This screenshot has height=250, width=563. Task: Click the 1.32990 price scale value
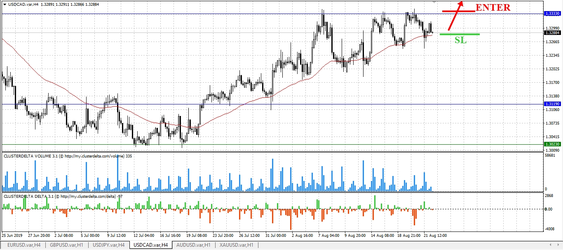click(x=552, y=28)
